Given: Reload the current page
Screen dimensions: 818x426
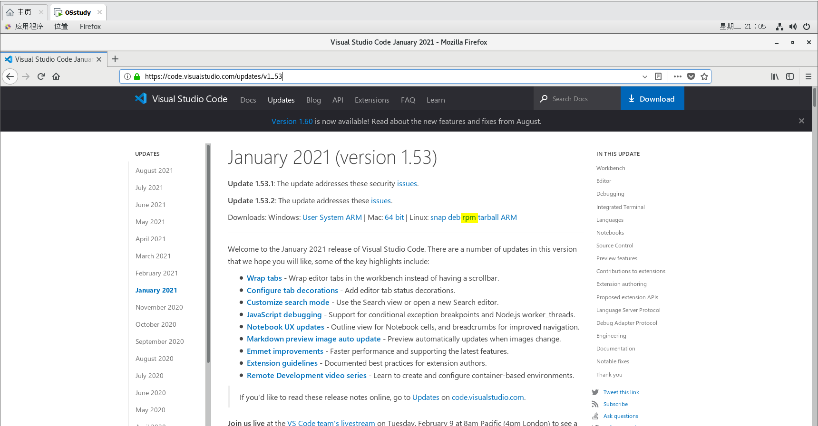Looking at the screenshot, I should (x=41, y=76).
